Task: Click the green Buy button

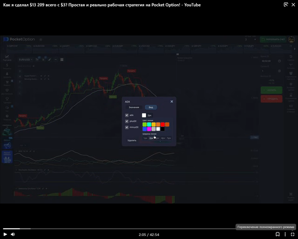Action: coord(271,90)
